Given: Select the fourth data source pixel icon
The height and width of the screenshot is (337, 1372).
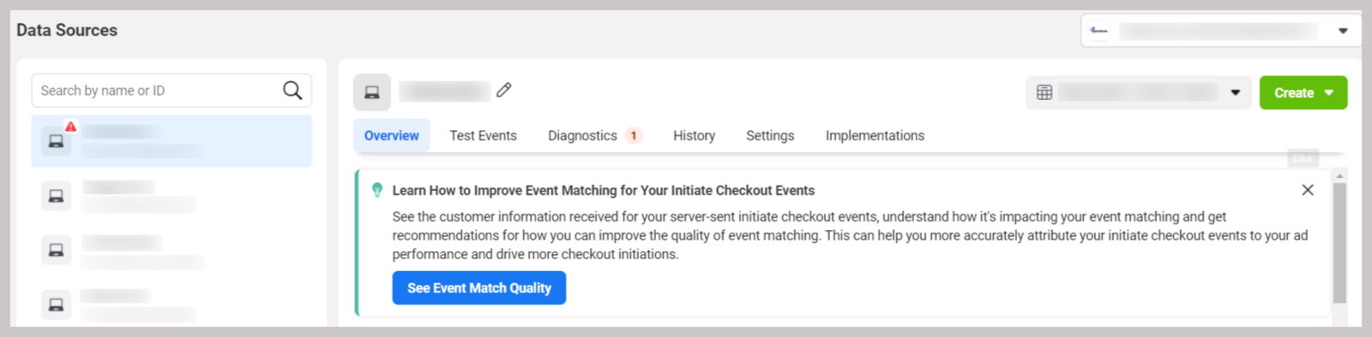Looking at the screenshot, I should click(x=56, y=304).
